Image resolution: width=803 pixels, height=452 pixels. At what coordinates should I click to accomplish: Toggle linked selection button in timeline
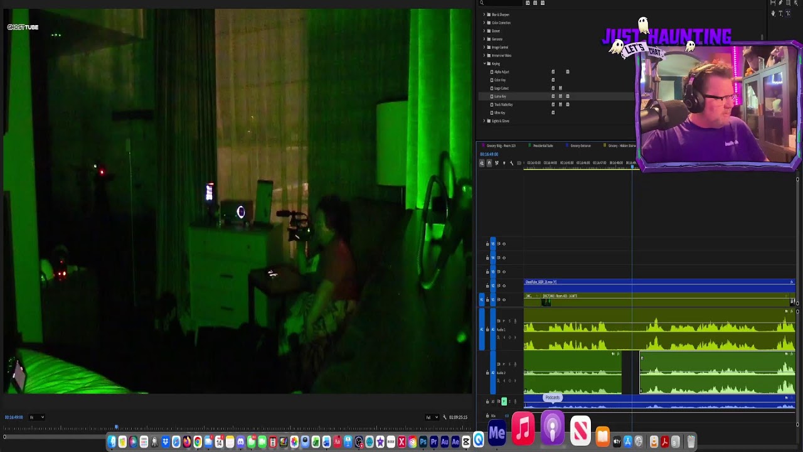pos(496,163)
